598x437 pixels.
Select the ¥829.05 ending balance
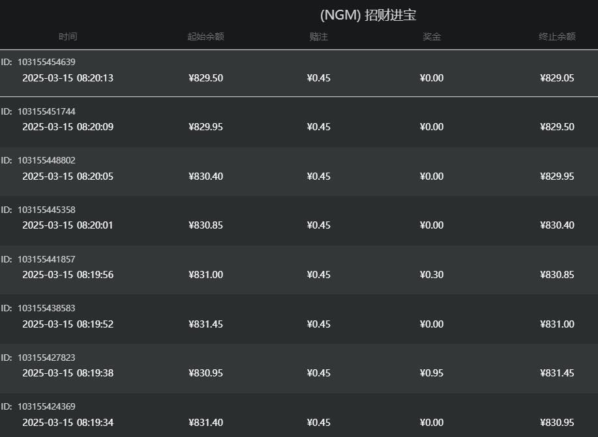point(557,78)
